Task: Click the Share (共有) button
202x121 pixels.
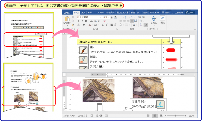Action: [190, 13]
